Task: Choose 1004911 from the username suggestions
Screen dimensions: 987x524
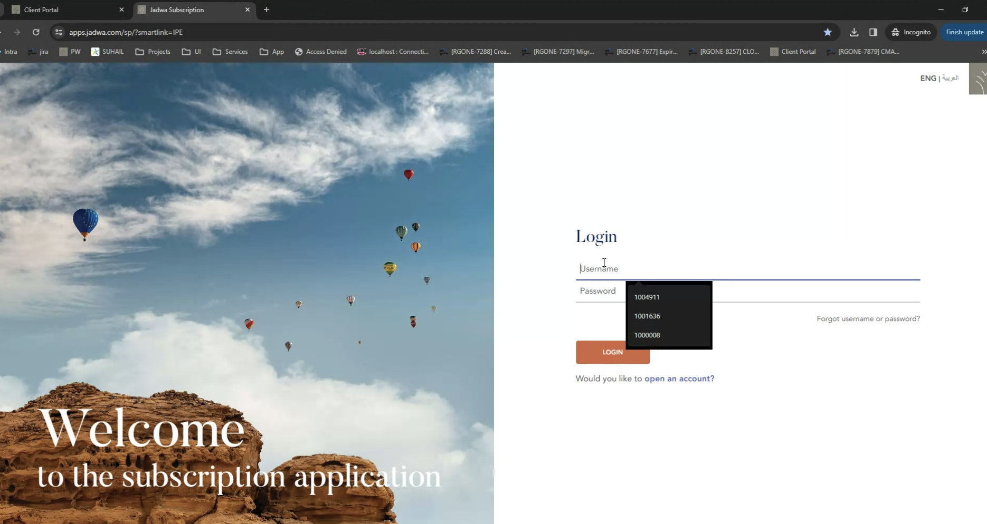Action: pyautogui.click(x=647, y=297)
